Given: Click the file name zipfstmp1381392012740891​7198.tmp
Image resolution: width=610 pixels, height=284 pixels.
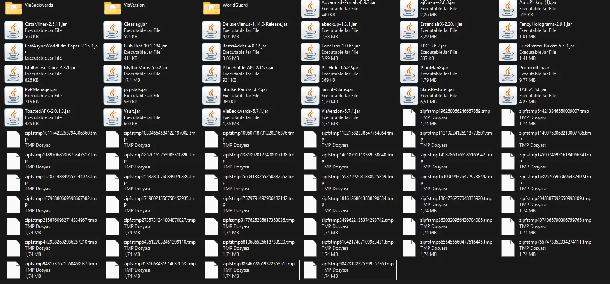Looking at the screenshot, I should (258, 158).
